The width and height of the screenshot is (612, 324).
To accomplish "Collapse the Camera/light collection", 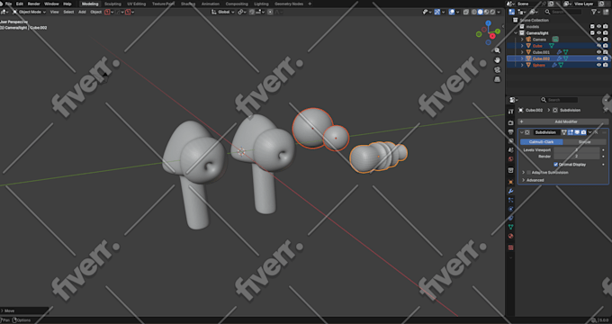I will (516, 33).
